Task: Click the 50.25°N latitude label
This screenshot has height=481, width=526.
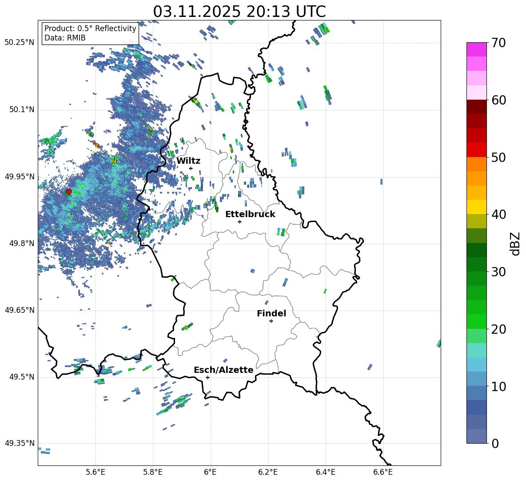Action: pyautogui.click(x=20, y=43)
